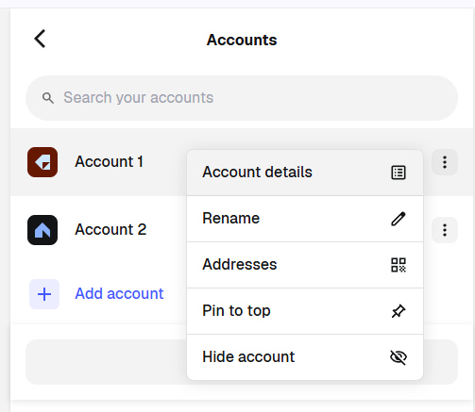The image size is (475, 412).
Task: Toggle Hide account crossed-eye icon
Action: [399, 357]
